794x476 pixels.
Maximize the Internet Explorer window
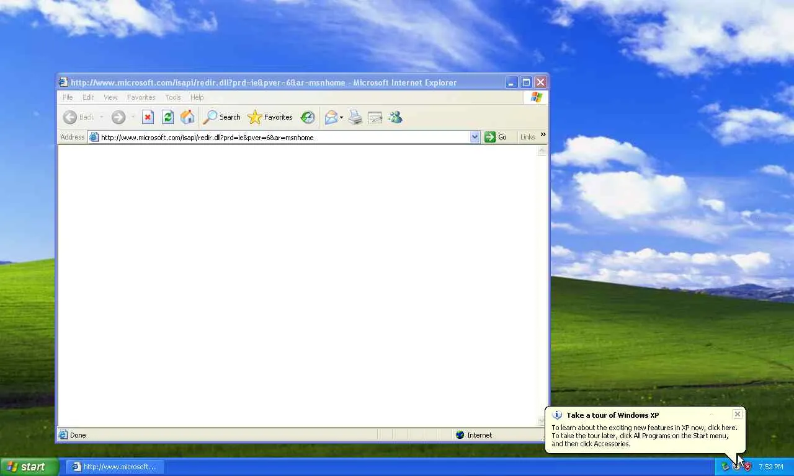point(526,82)
